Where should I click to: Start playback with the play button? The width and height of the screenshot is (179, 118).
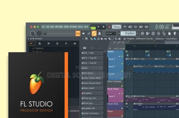98,27
